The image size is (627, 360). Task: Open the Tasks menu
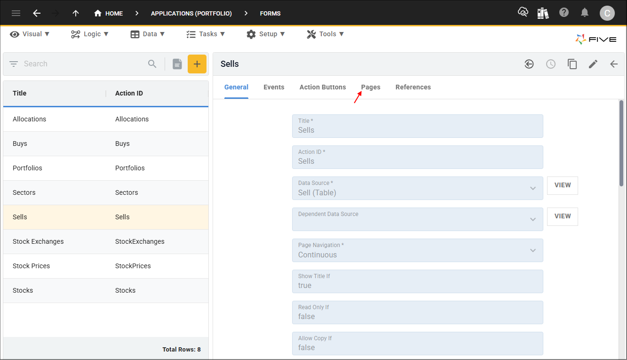tap(206, 34)
